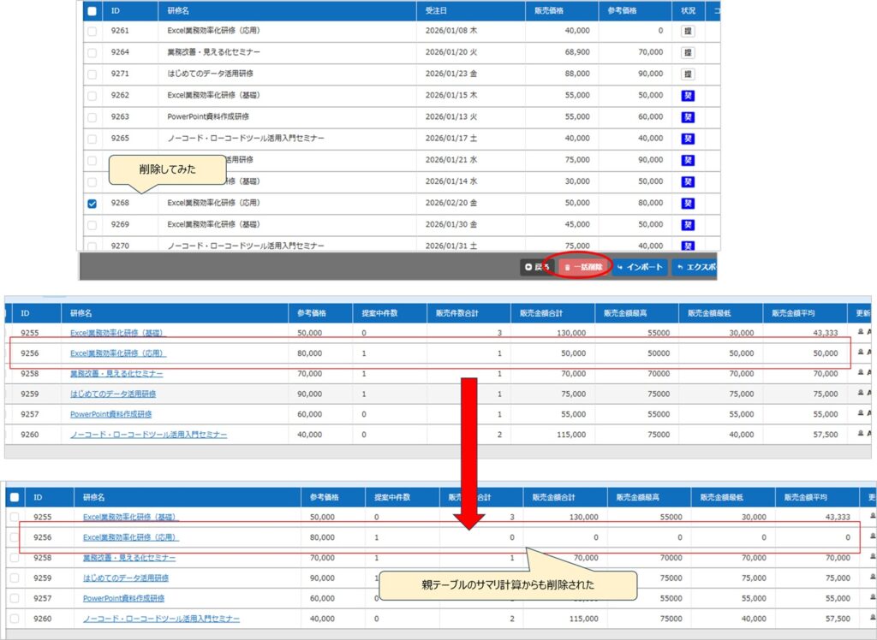Click the 提 status badge for ID 9271

(x=687, y=74)
